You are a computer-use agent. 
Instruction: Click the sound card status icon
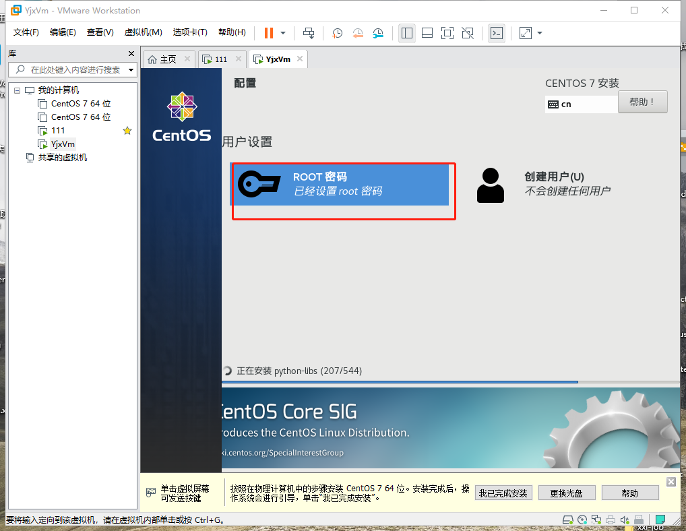[625, 520]
